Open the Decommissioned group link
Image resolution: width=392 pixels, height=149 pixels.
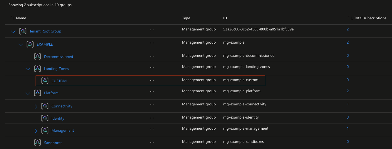tap(59, 56)
